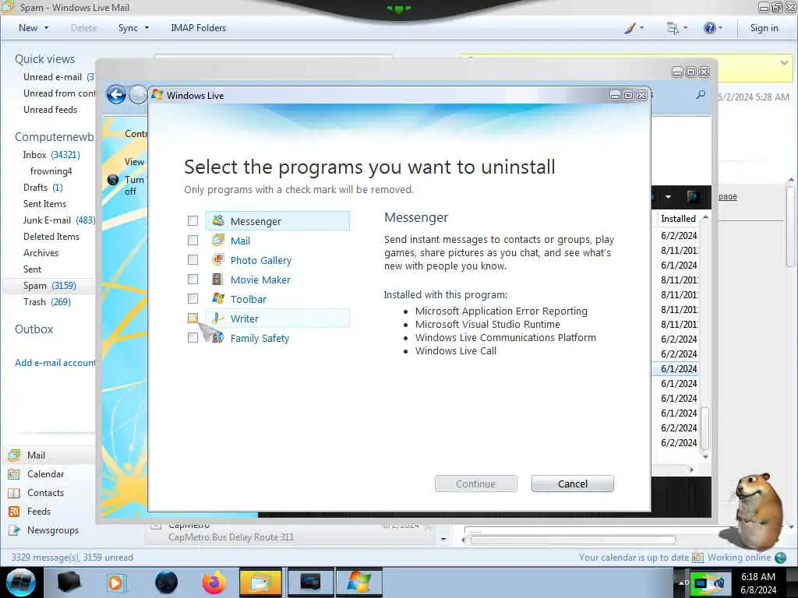Click the Messenger program icon
The width and height of the screenshot is (798, 598).
click(218, 220)
